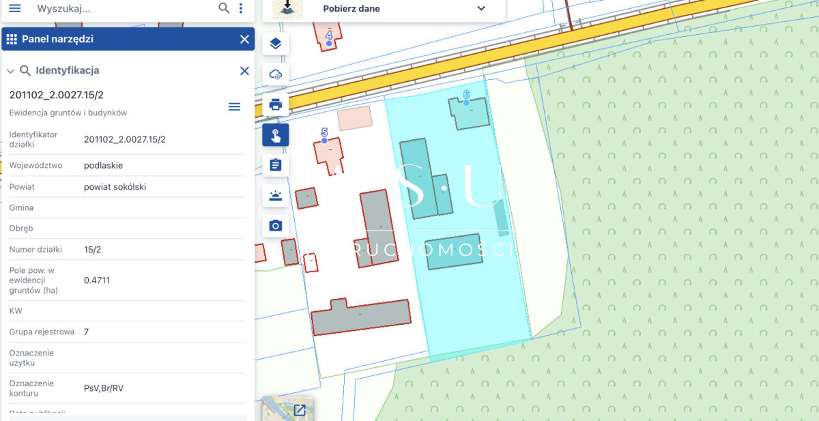Take a map snapshot with camera tool
Screen dimensions: 819x421
click(276, 226)
